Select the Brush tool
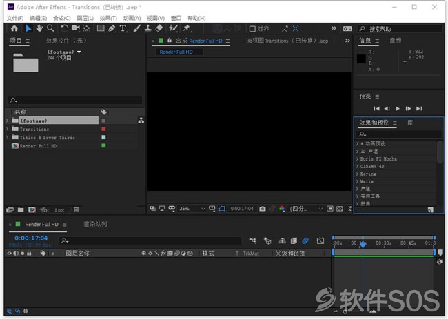The width and height of the screenshot is (448, 319). 137,28
